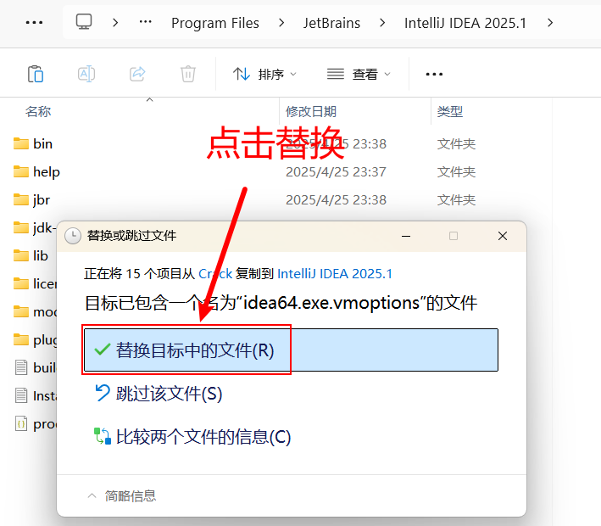Click the share icon in toolbar
The width and height of the screenshot is (601, 526).
click(137, 74)
